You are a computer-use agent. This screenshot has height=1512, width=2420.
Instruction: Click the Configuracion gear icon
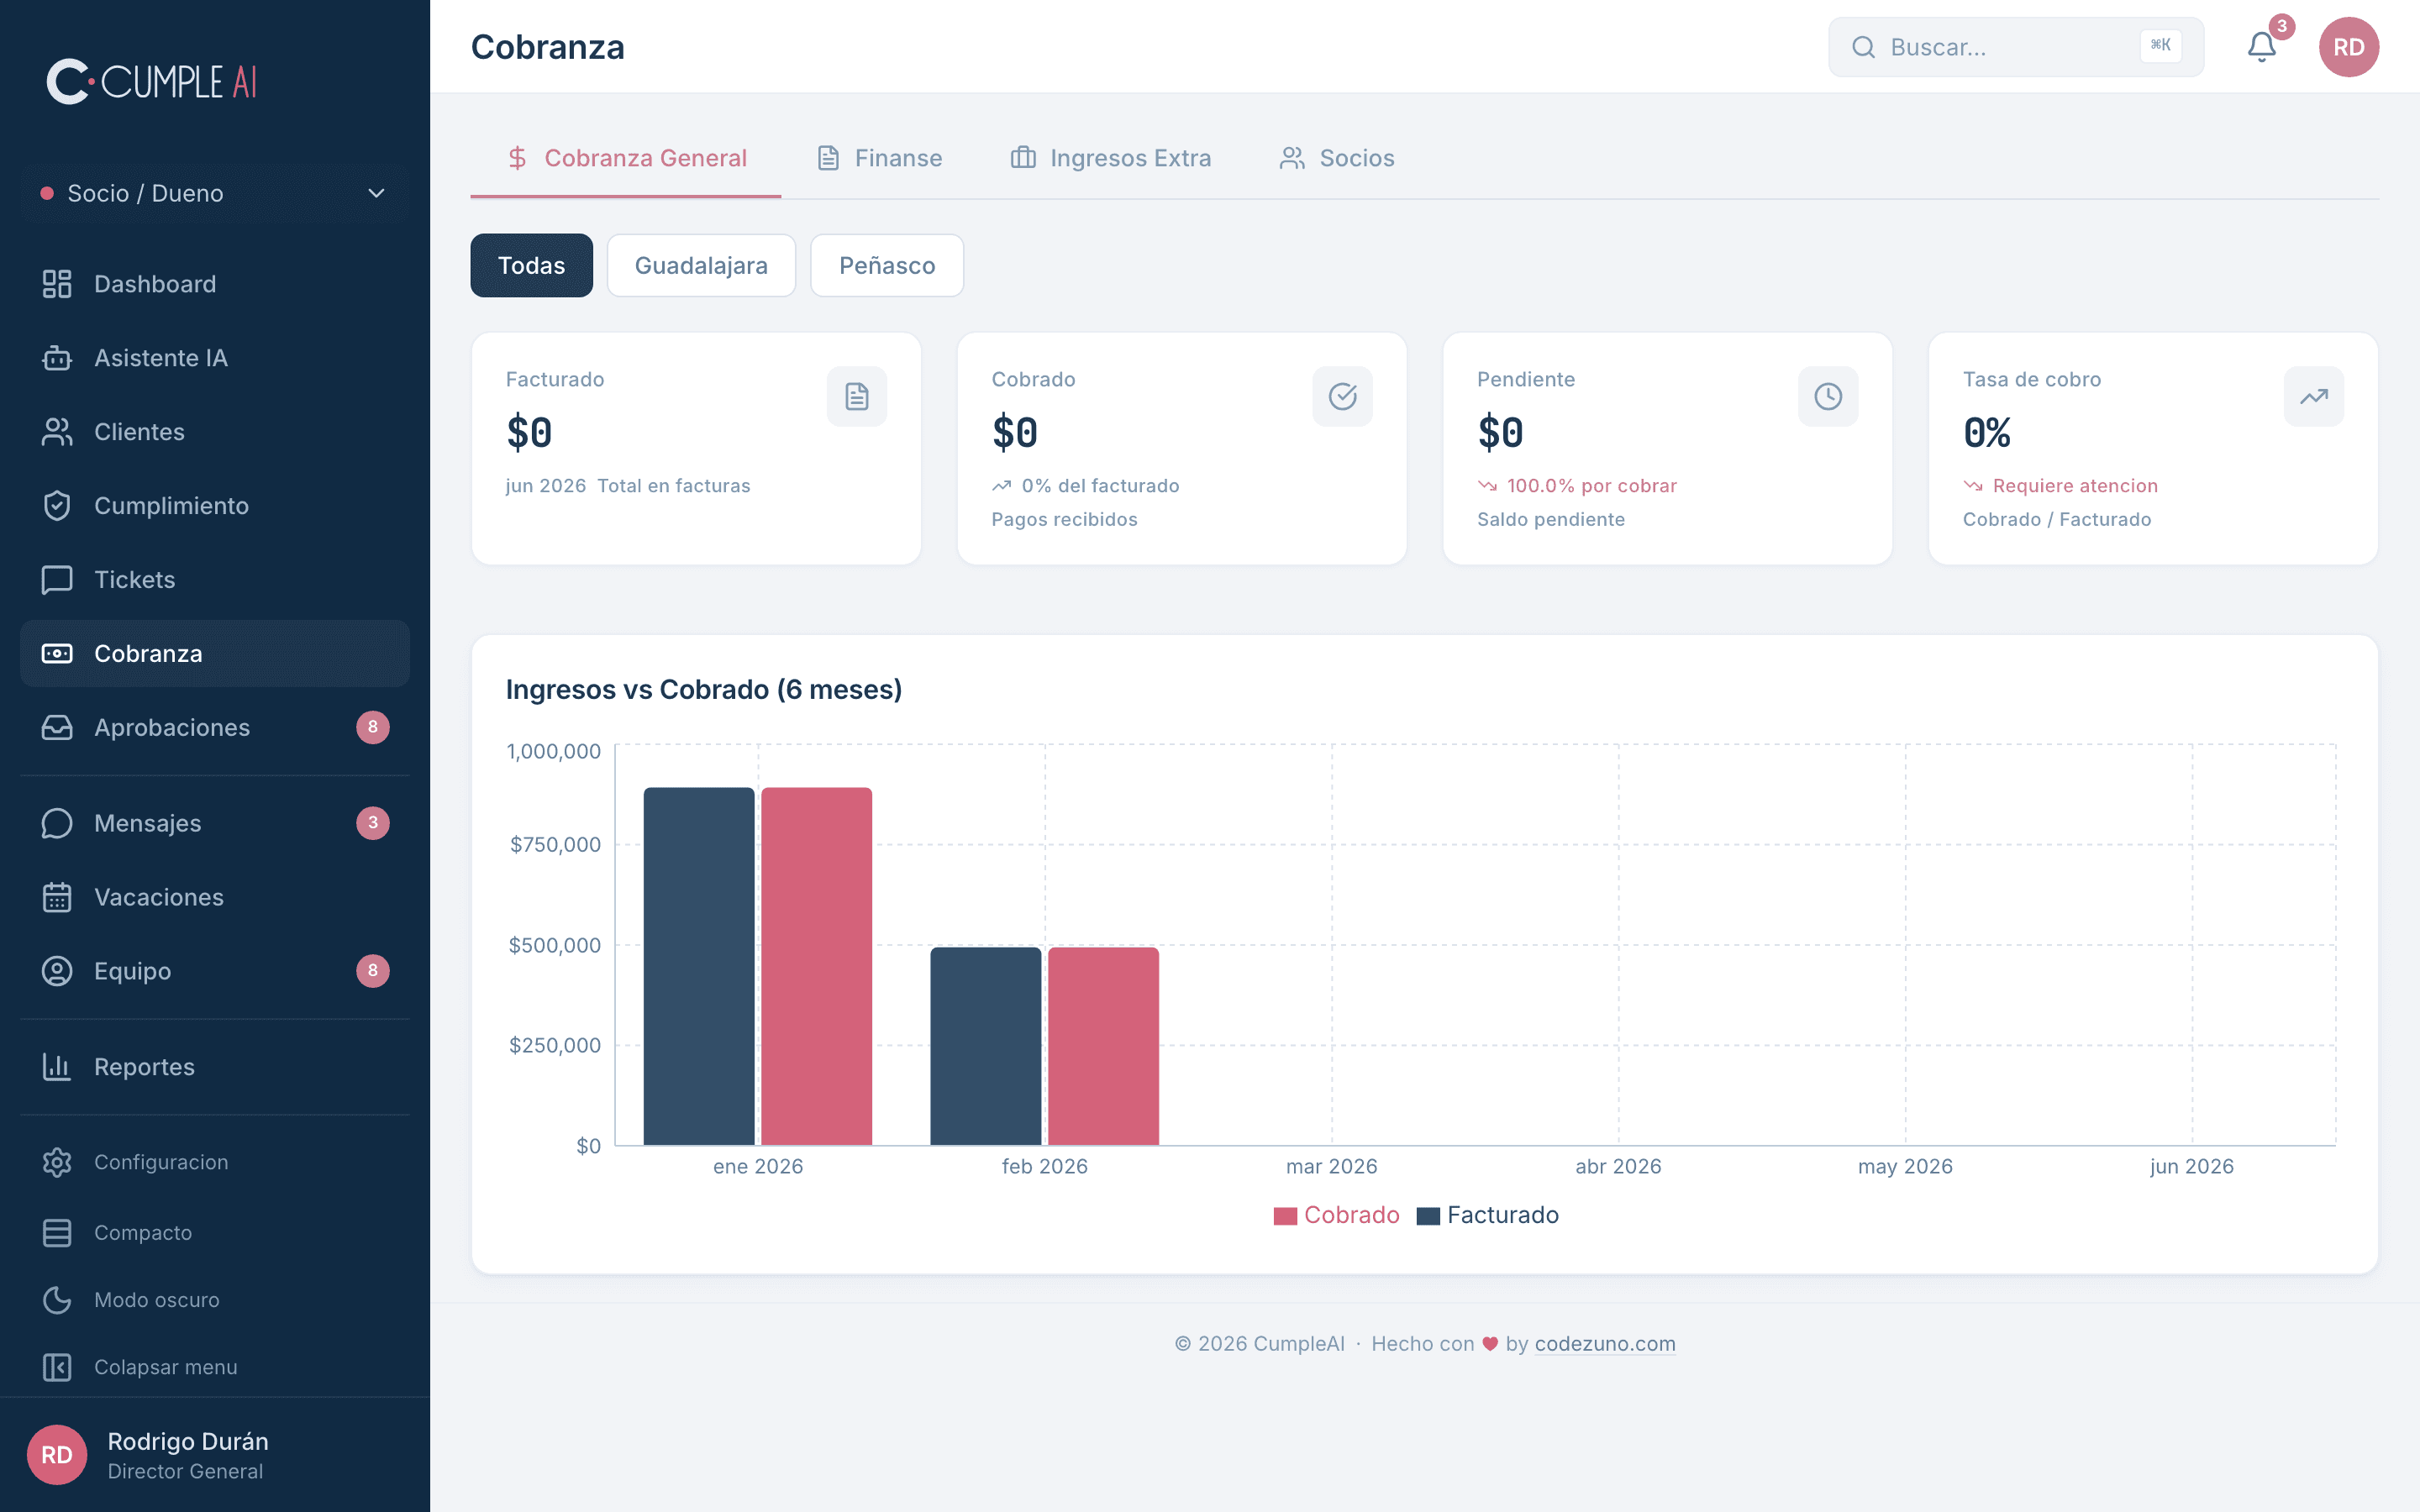(x=57, y=1162)
